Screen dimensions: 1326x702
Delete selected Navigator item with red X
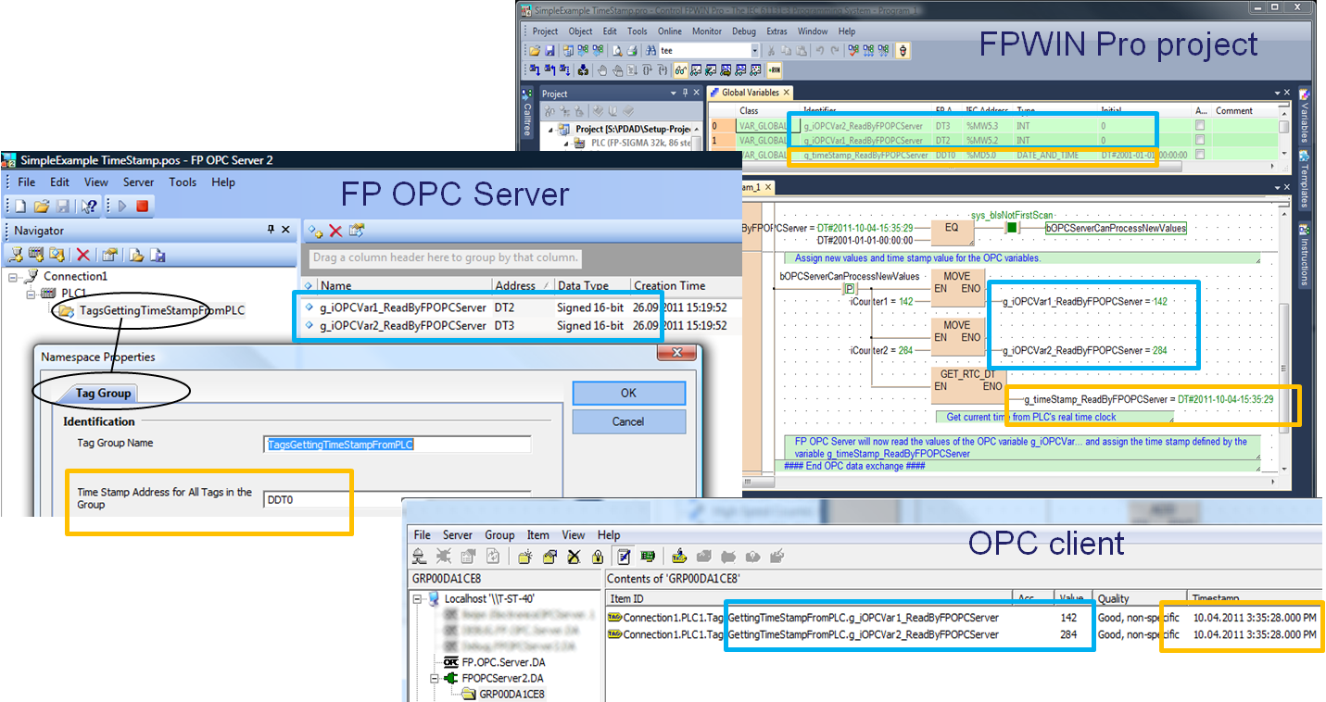point(83,255)
